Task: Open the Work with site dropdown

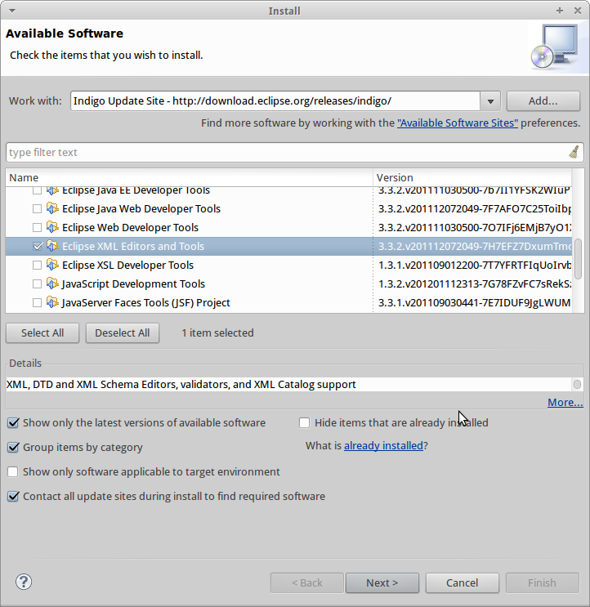Action: (490, 101)
